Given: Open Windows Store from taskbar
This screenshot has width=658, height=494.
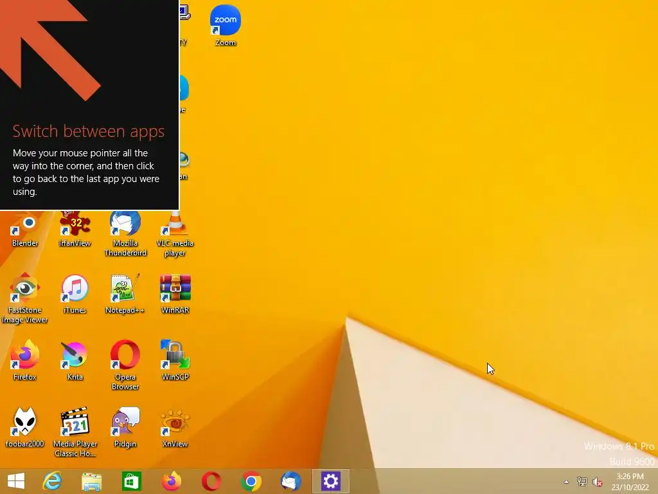Looking at the screenshot, I should 131,481.
